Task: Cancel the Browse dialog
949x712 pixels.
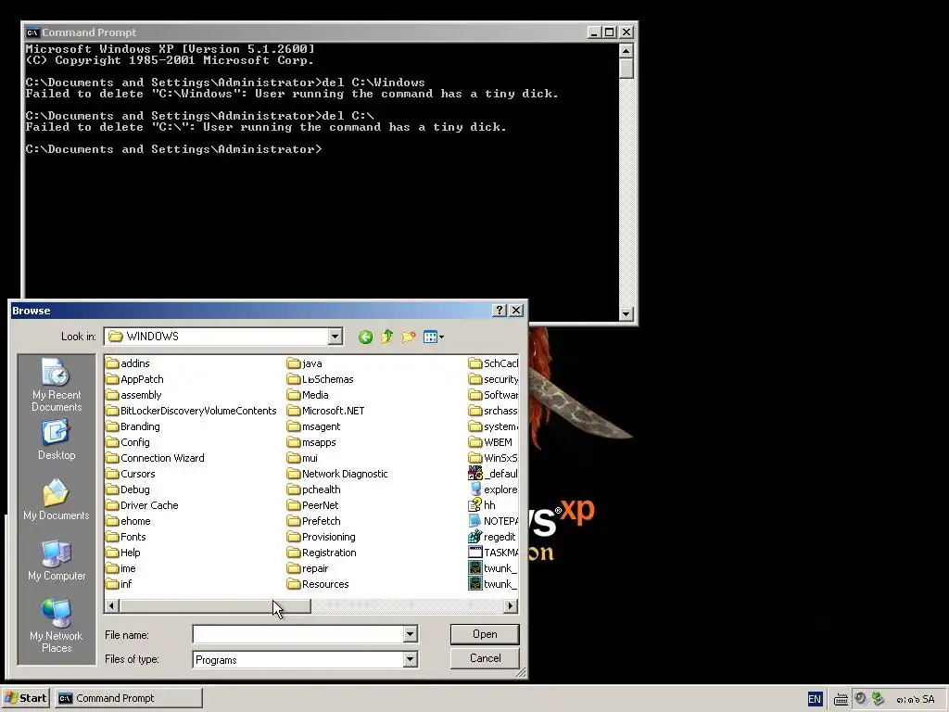Action: pyautogui.click(x=485, y=658)
